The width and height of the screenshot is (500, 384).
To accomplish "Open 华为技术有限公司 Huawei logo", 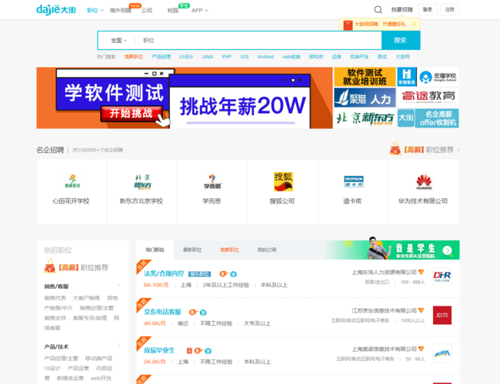I will [x=424, y=181].
